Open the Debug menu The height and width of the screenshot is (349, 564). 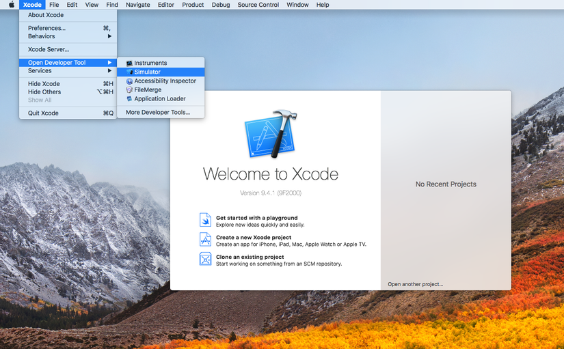pyautogui.click(x=221, y=5)
